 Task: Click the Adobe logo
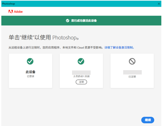(x=16, y=12)
